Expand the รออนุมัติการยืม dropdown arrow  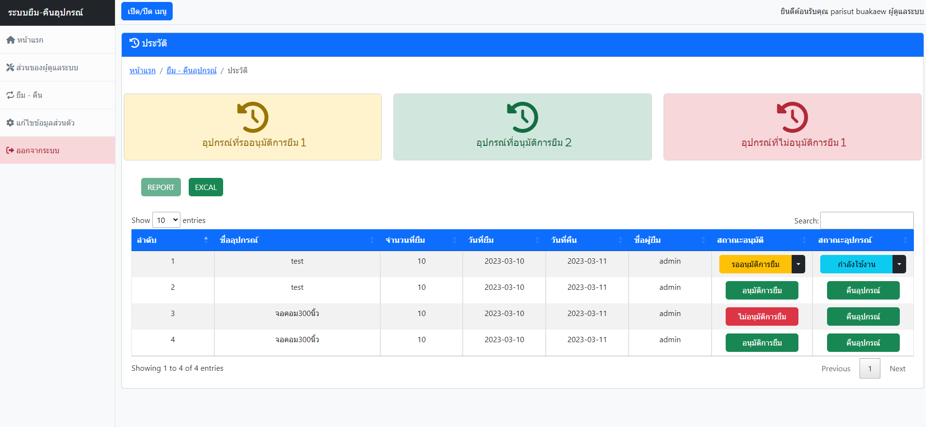798,264
